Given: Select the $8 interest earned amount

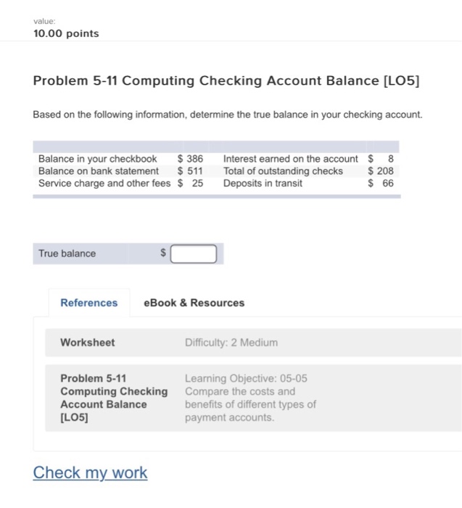Looking at the screenshot, I should tap(381, 159).
